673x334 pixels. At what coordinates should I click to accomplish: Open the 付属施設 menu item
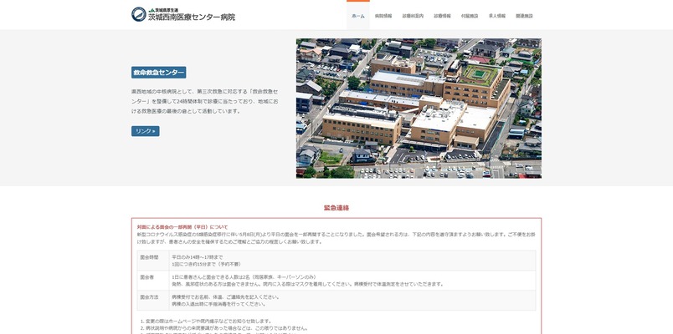point(470,16)
